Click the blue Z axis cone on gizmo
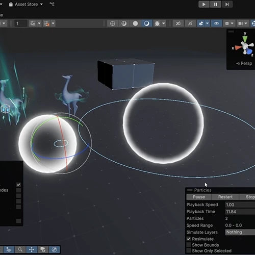Viewport: 255px width, 255px height. point(249,51)
